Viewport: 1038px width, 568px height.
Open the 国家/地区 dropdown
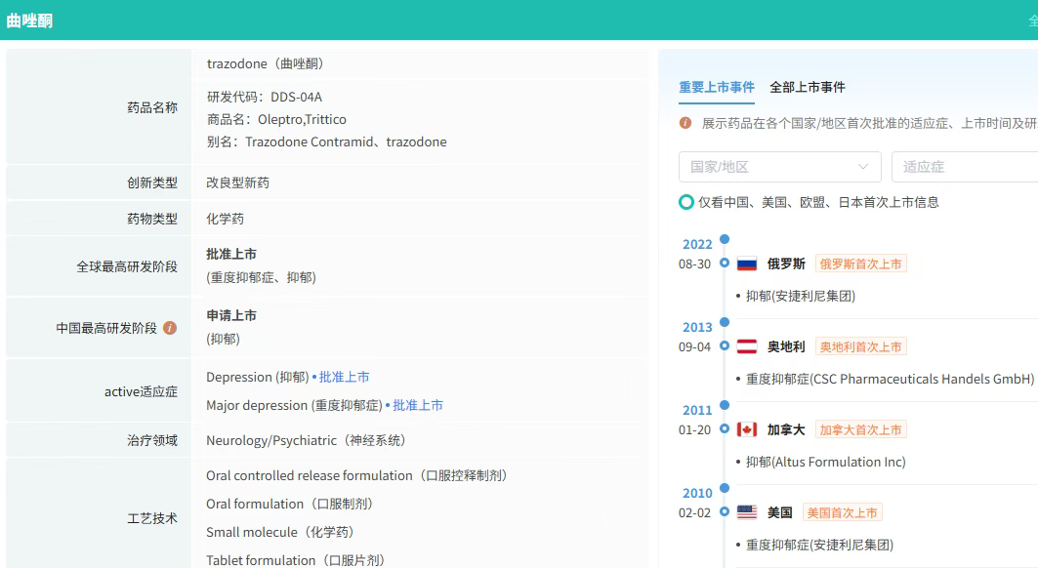coord(779,167)
